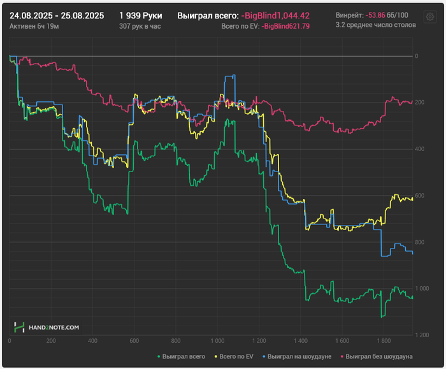The width and height of the screenshot is (446, 369).
Task: Click the y-axis label 800
Action: pyautogui.click(x=419, y=242)
